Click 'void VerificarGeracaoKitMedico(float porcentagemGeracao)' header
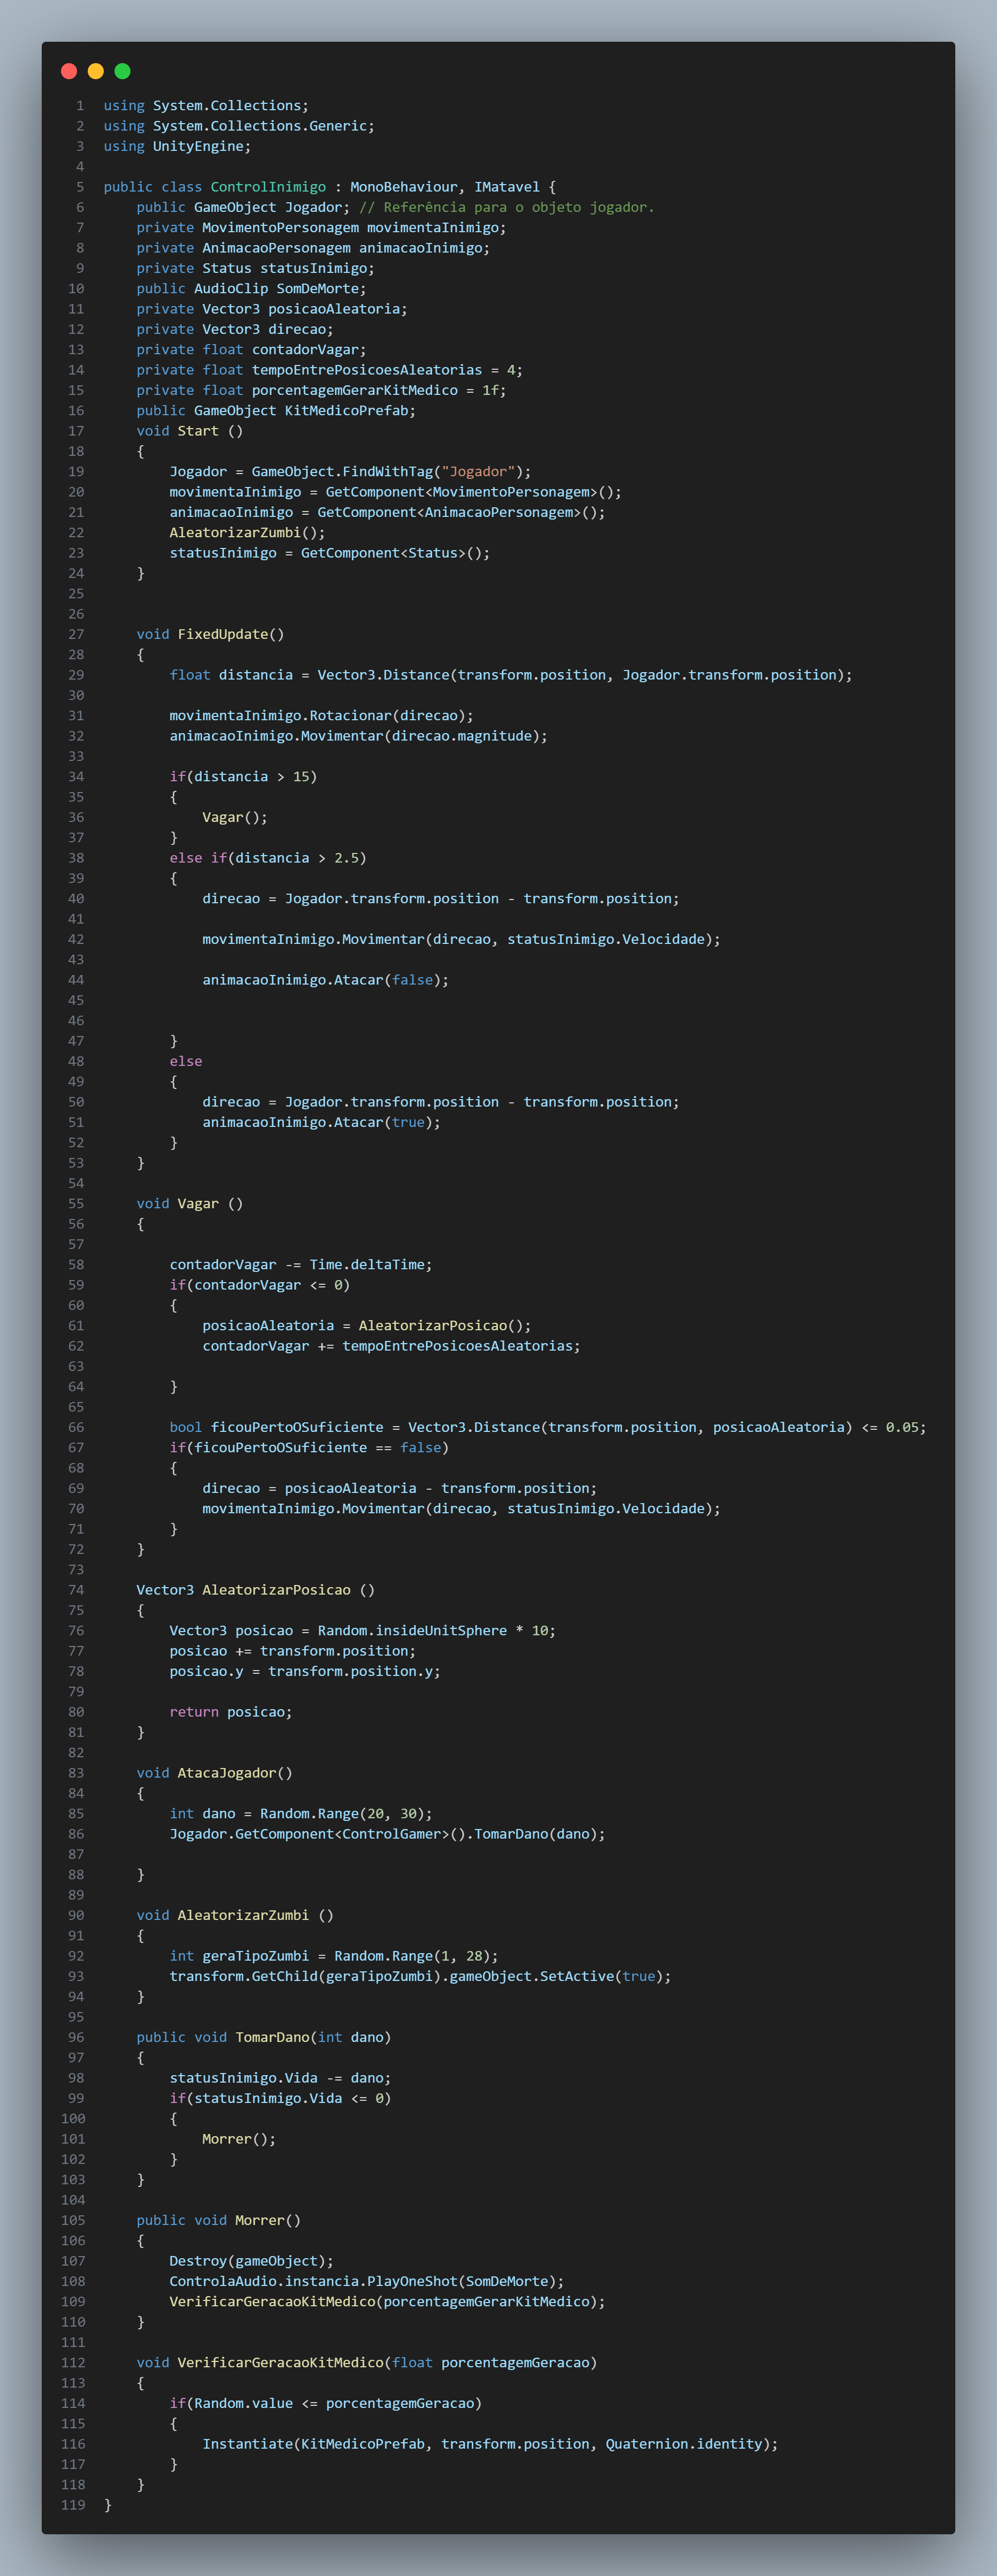The height and width of the screenshot is (2576, 997). (x=367, y=2363)
